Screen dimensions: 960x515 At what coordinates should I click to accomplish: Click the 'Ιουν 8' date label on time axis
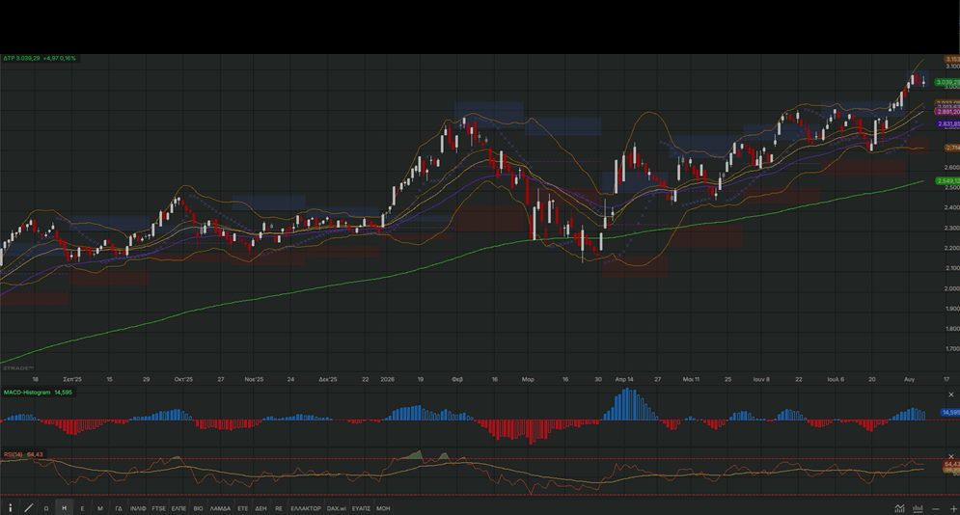point(761,379)
